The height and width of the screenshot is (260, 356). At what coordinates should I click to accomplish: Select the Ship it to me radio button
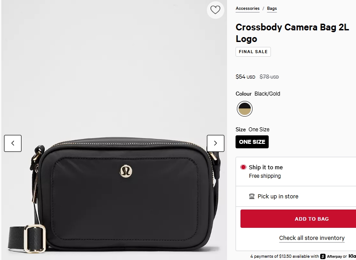[243, 167]
